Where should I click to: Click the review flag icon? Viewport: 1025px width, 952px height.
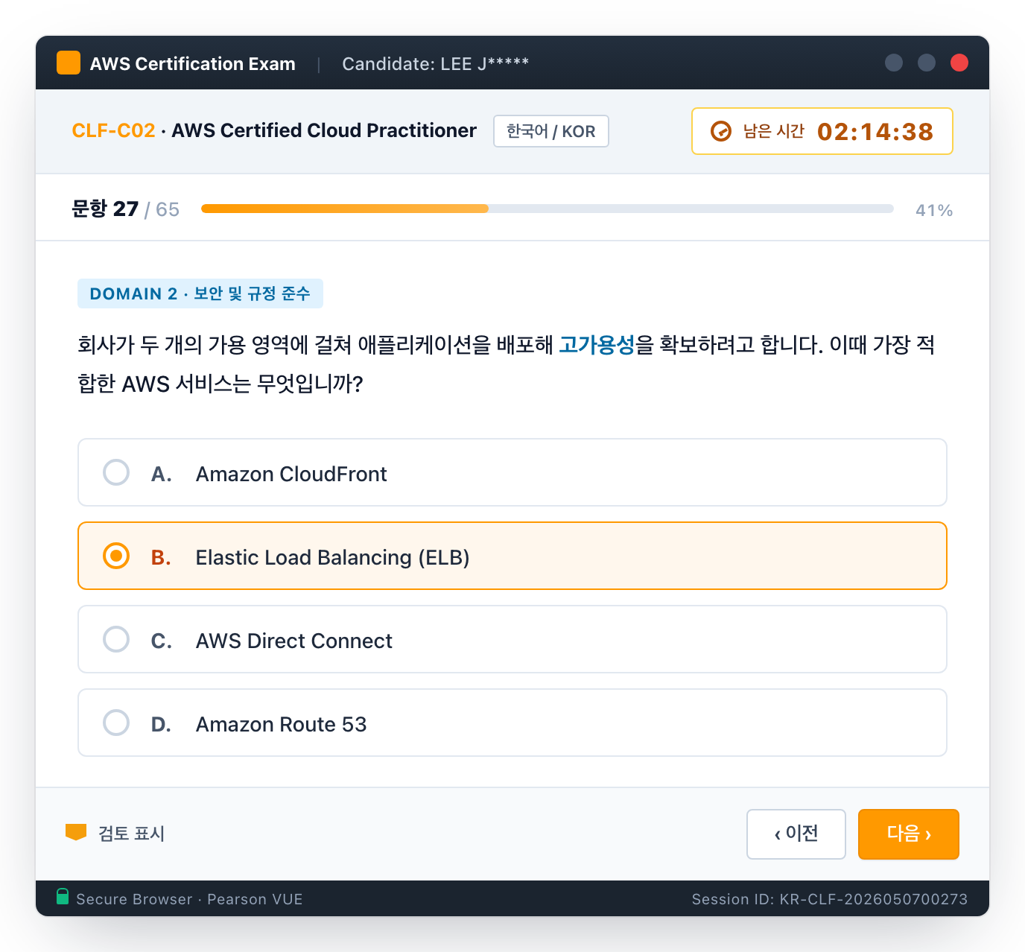coord(76,832)
